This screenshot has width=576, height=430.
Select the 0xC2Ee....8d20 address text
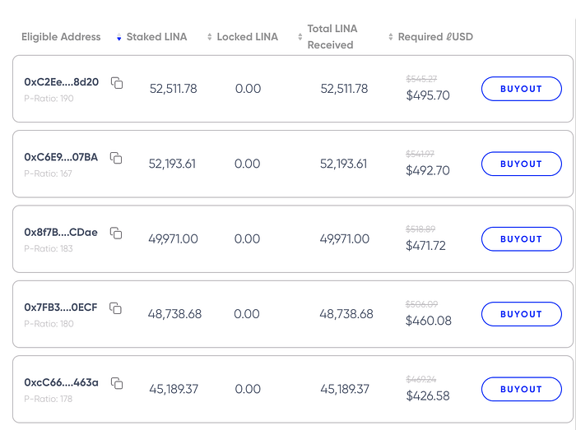point(62,82)
